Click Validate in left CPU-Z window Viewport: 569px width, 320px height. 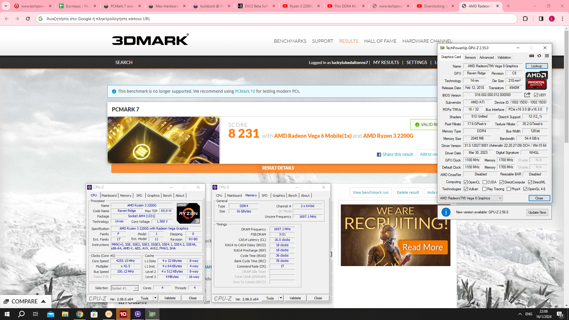170,298
